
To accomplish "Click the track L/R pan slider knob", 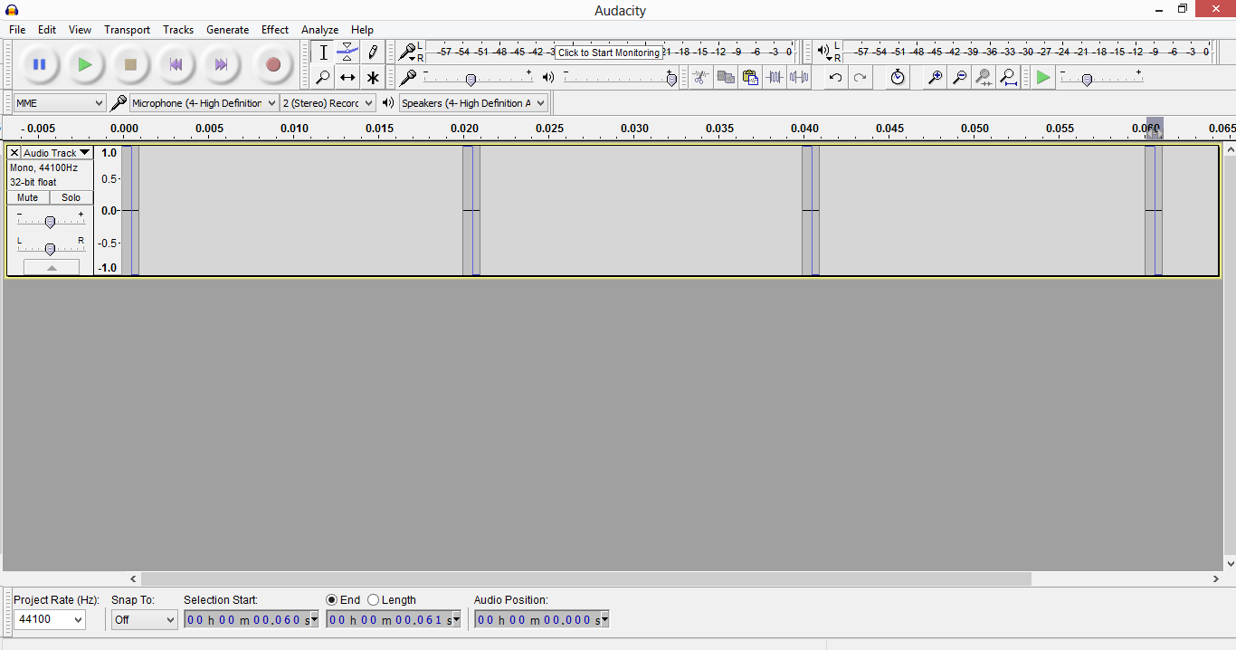I will 51,249.
